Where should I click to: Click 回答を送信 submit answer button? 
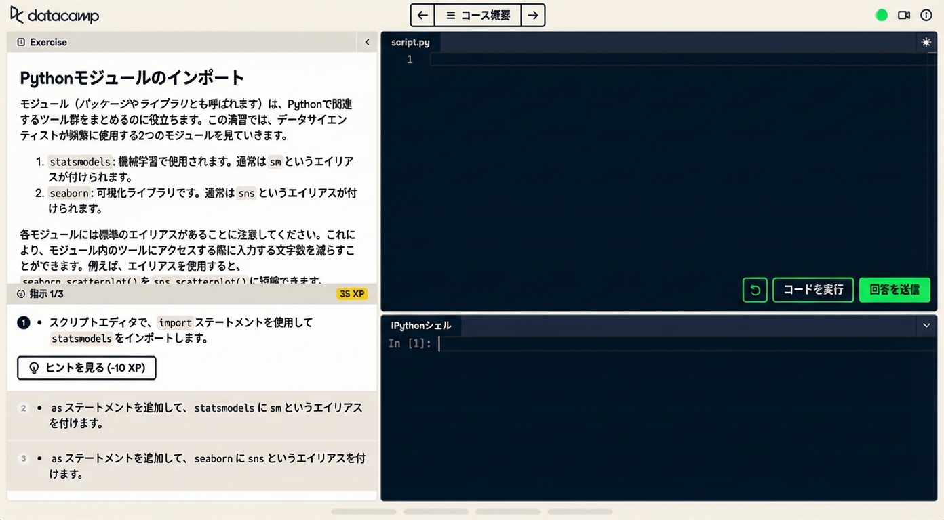coord(894,290)
